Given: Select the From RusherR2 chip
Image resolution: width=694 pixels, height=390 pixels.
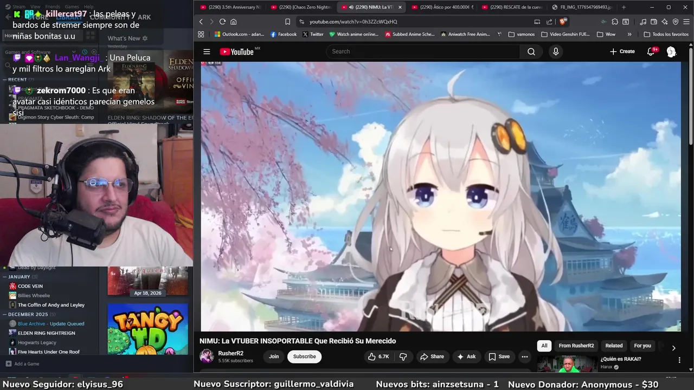Looking at the screenshot, I should pyautogui.click(x=576, y=346).
